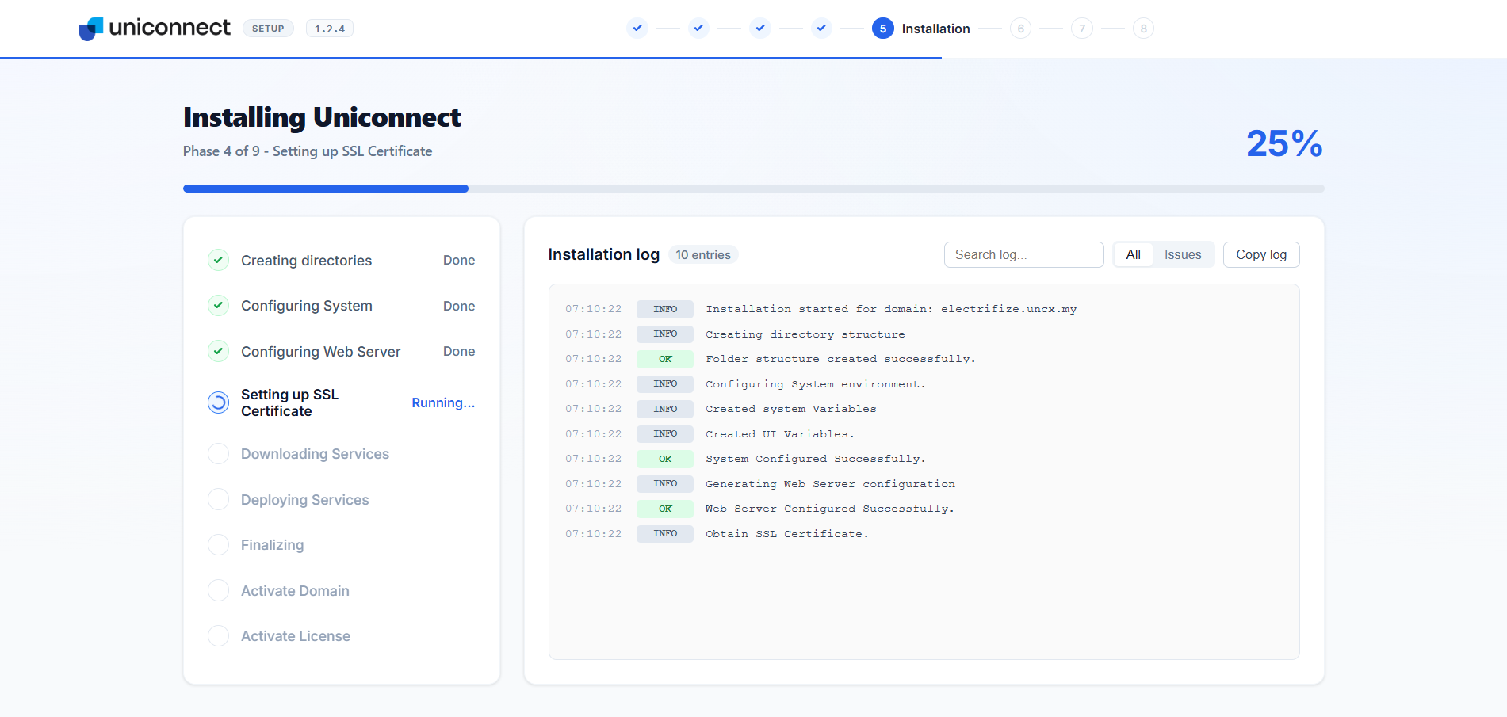Click log line 'Installation started for domain'
The height and width of the screenshot is (717, 1507).
point(891,309)
